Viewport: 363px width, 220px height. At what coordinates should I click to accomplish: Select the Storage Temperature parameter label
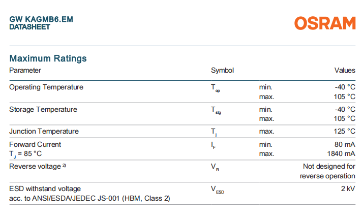[x=43, y=109]
